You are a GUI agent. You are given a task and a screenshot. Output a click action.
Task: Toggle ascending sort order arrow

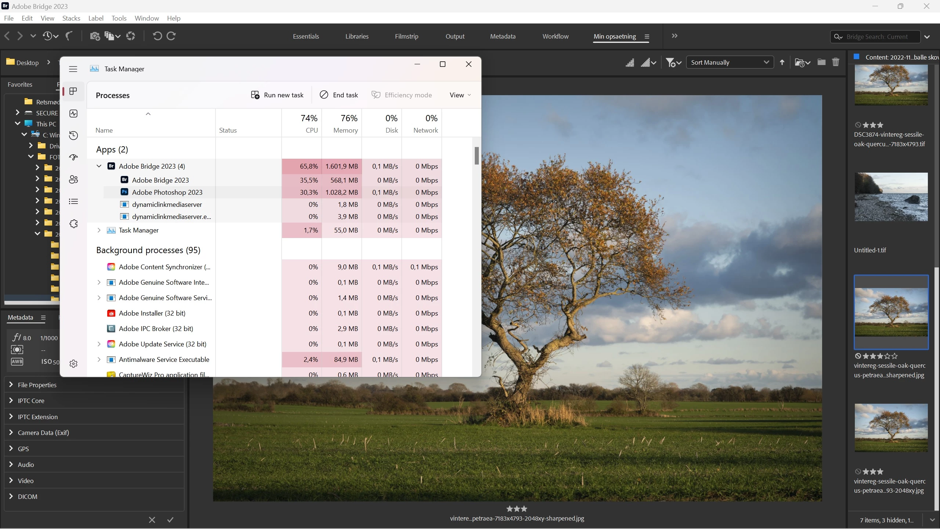pyautogui.click(x=782, y=62)
